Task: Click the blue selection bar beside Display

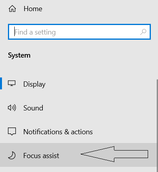Action: (1, 83)
